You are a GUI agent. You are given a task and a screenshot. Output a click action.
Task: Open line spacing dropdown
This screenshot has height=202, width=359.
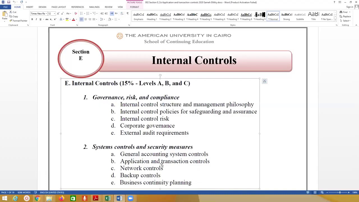tap(102, 19)
